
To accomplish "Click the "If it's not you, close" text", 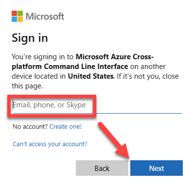I will [x=147, y=76].
